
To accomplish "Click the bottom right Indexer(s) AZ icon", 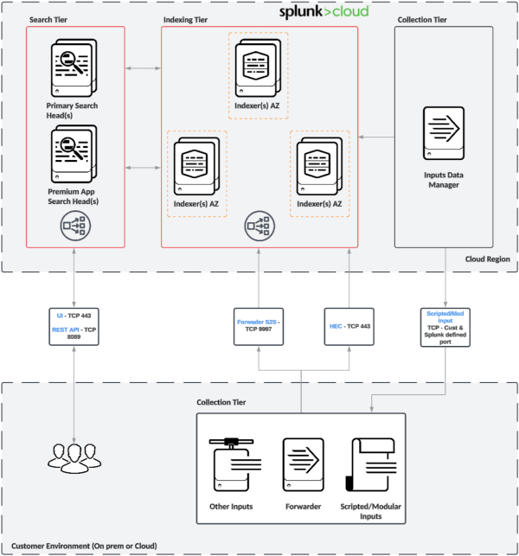I will click(x=319, y=166).
